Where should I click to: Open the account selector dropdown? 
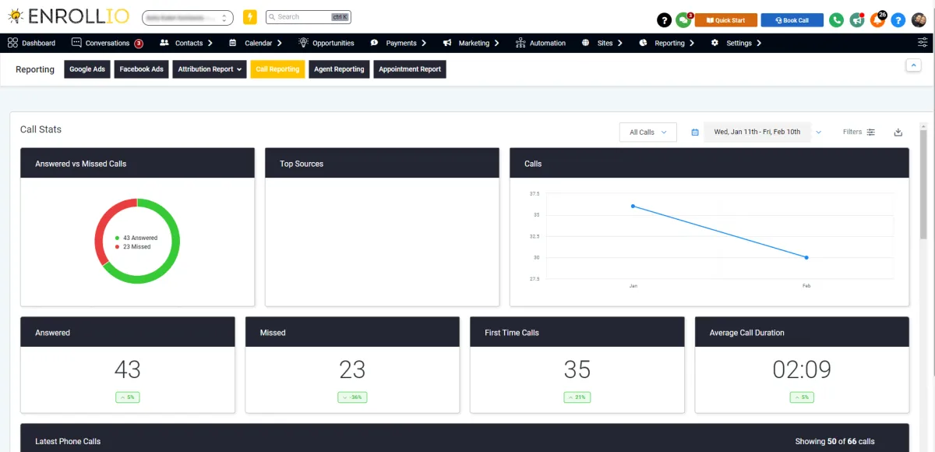click(188, 17)
